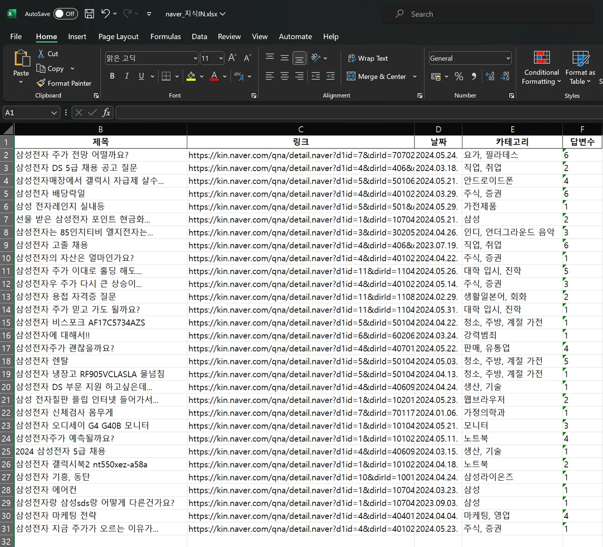Align text right
603x547 pixels.
coord(300,76)
